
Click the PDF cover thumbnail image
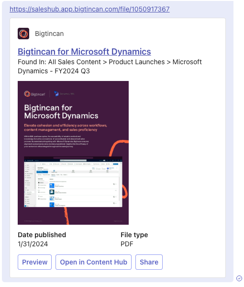click(x=73, y=153)
